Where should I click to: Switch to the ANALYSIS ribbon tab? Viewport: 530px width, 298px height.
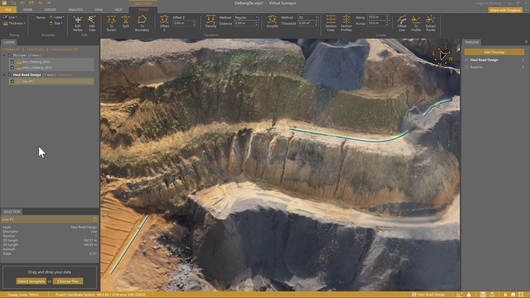pos(75,10)
